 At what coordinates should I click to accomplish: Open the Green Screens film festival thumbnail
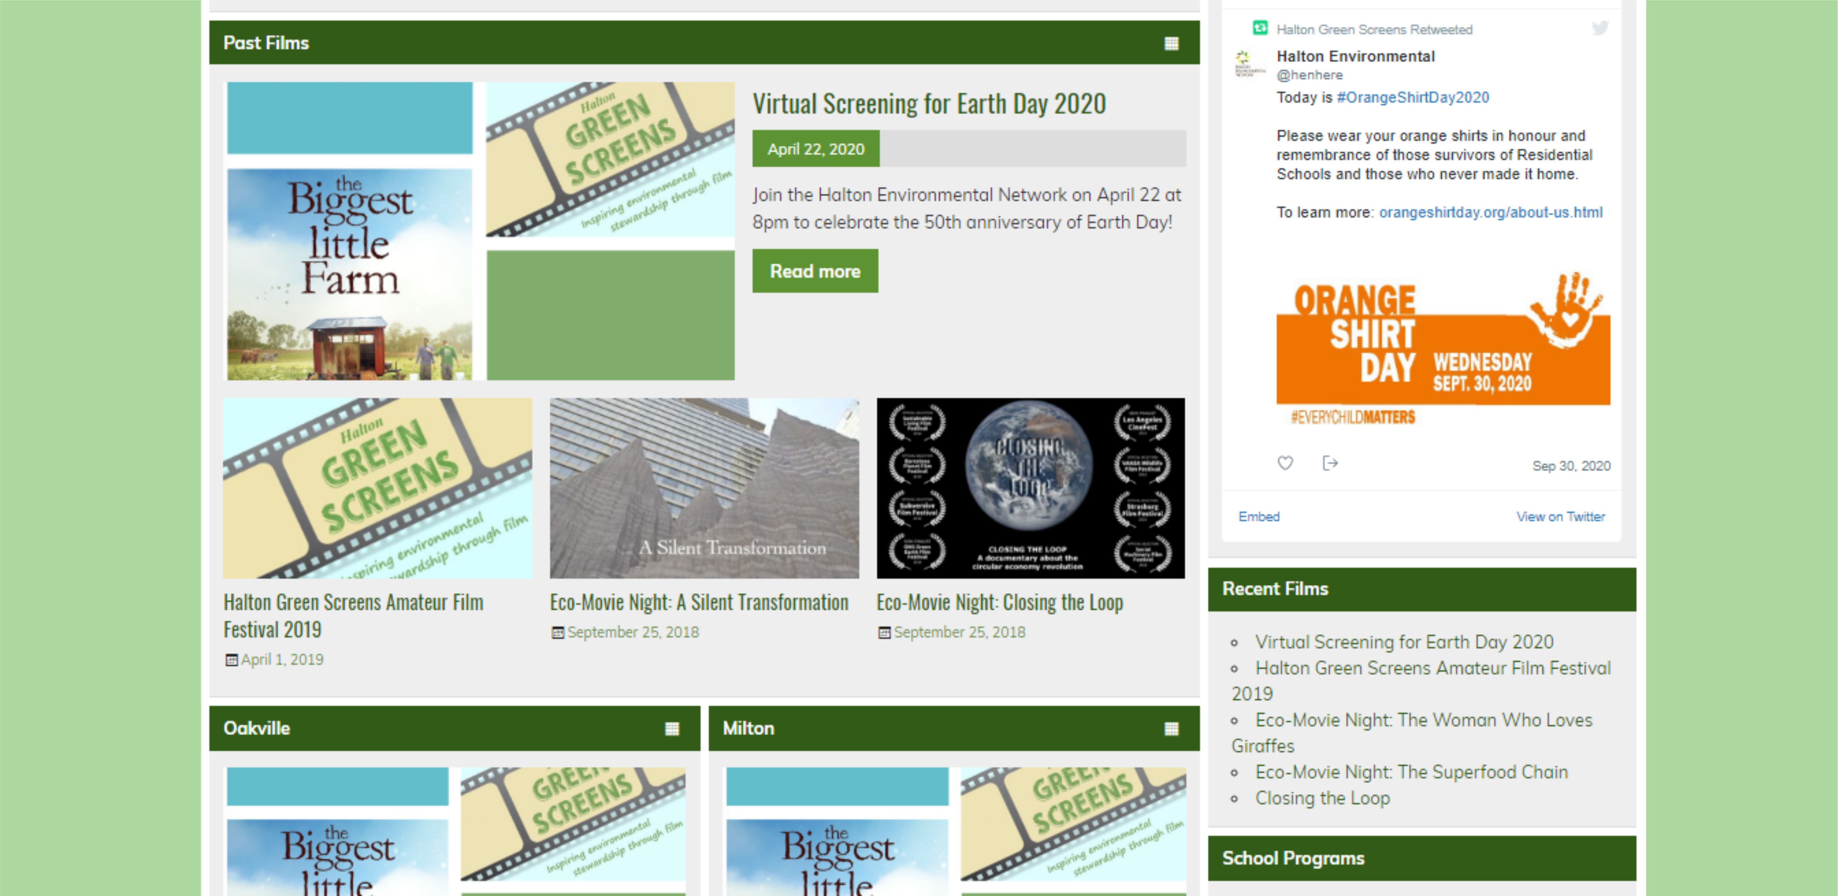pos(377,489)
